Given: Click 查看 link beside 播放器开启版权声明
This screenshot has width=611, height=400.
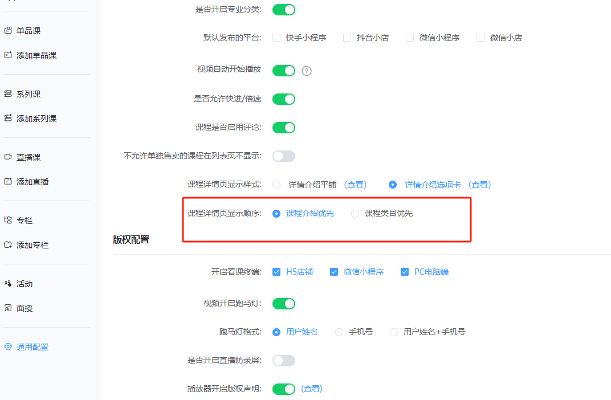Looking at the screenshot, I should [312, 389].
